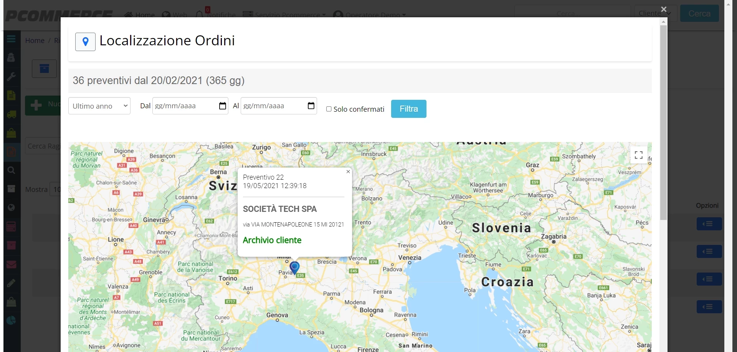Click the modal's vertical scrollbar
Image resolution: width=737 pixels, height=352 pixels.
tap(663, 123)
